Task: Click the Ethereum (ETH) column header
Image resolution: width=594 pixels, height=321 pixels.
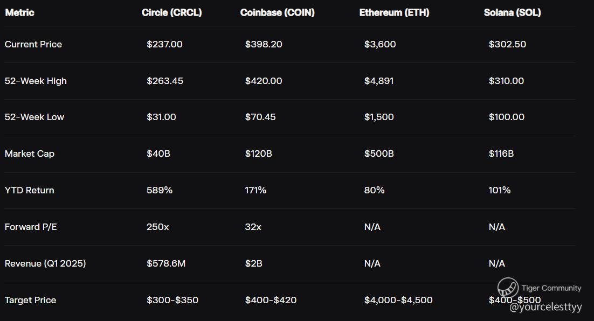Action: point(394,13)
